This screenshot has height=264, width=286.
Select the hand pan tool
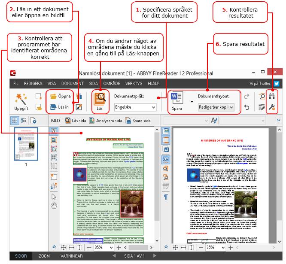click(x=54, y=206)
